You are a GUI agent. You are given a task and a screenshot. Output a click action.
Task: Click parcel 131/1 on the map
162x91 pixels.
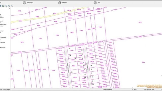[18, 70]
